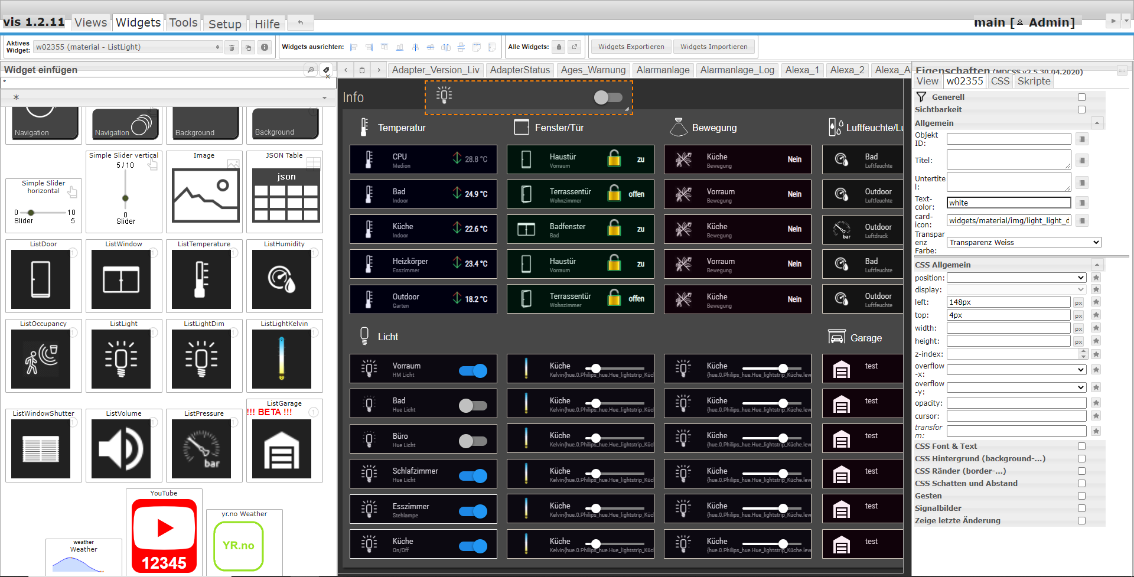The image size is (1134, 577).
Task: Click the Text-color input field
Action: pos(1008,203)
